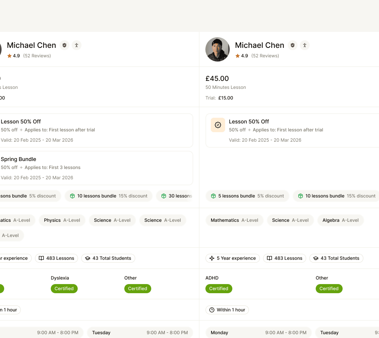The height and width of the screenshot is (338, 379).
Task: Click the Michael Chen name in the right card
Action: pos(259,45)
